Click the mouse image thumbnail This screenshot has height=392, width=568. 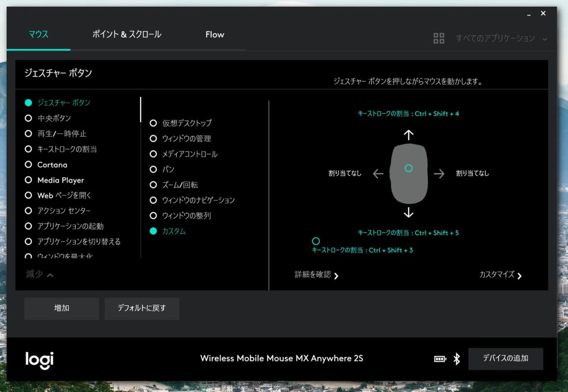point(409,173)
